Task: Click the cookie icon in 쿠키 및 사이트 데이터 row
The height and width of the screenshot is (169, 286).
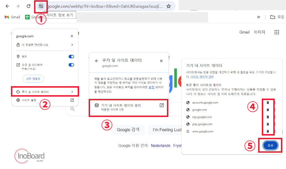Action: click(x=18, y=92)
